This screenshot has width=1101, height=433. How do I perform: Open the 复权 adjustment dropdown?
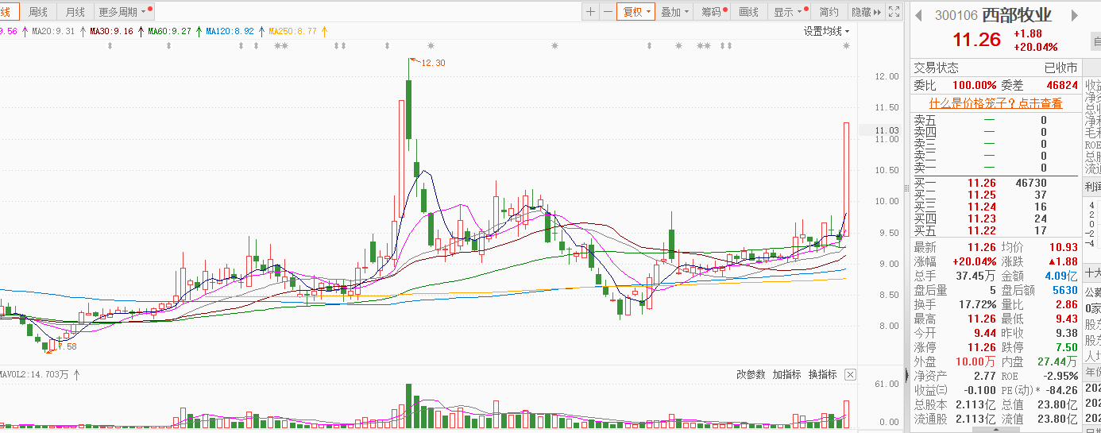point(636,12)
